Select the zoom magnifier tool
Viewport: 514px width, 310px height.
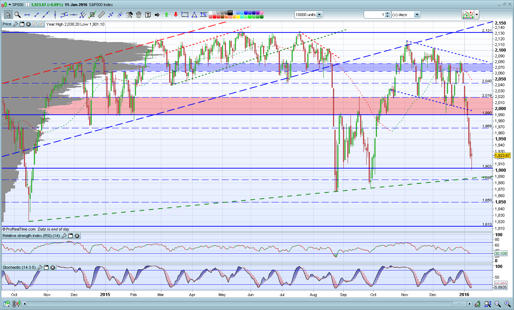[17, 15]
